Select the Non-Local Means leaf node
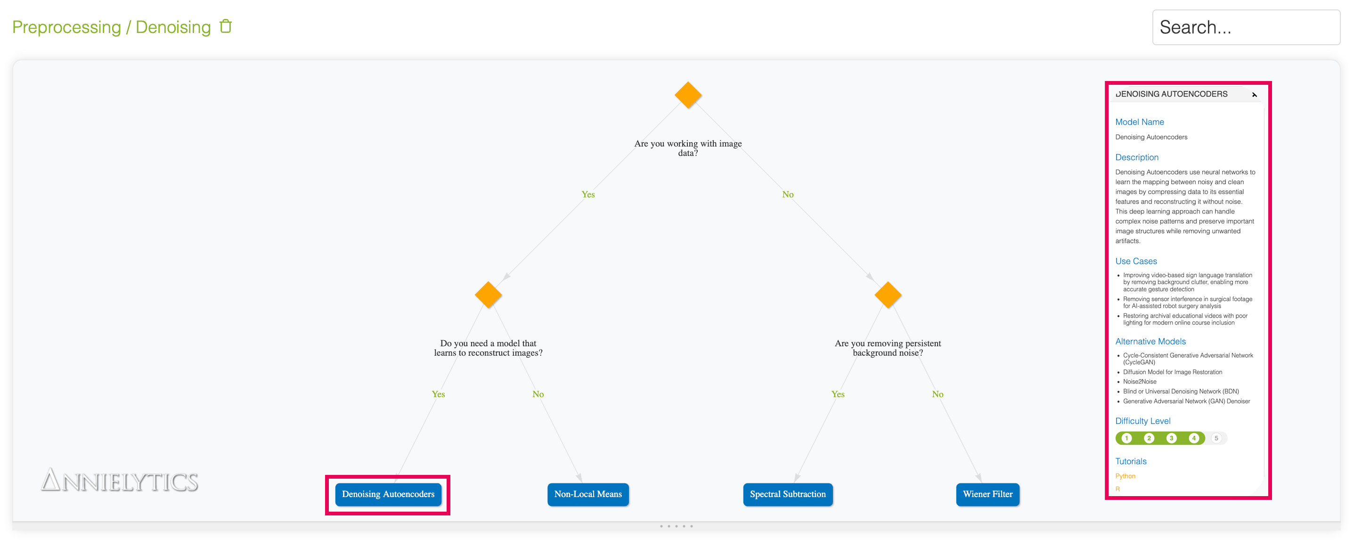 [587, 494]
